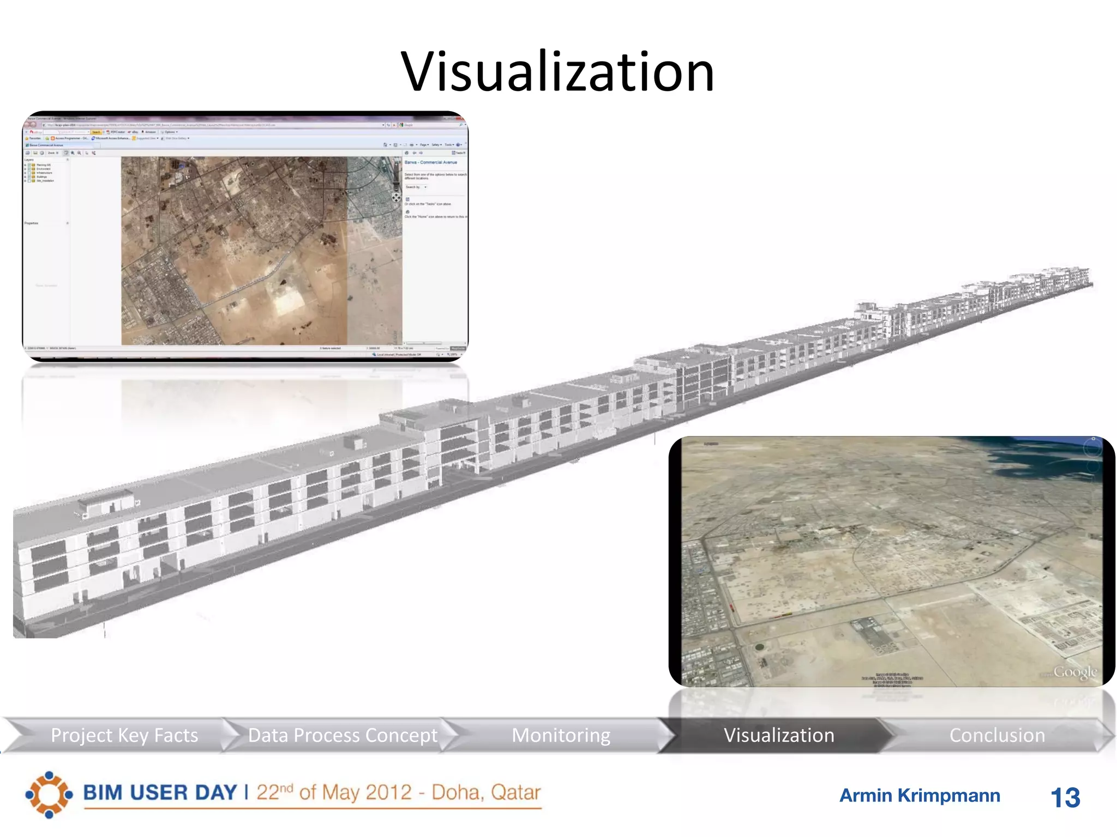
Task: Open the browser Safety menu
Action: coord(436,144)
